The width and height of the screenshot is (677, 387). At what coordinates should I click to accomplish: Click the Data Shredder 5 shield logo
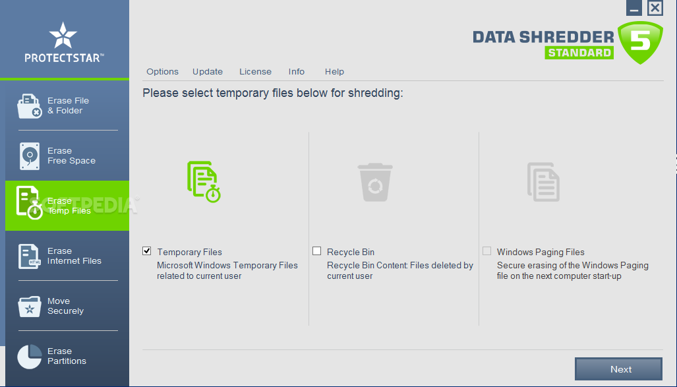[640, 42]
